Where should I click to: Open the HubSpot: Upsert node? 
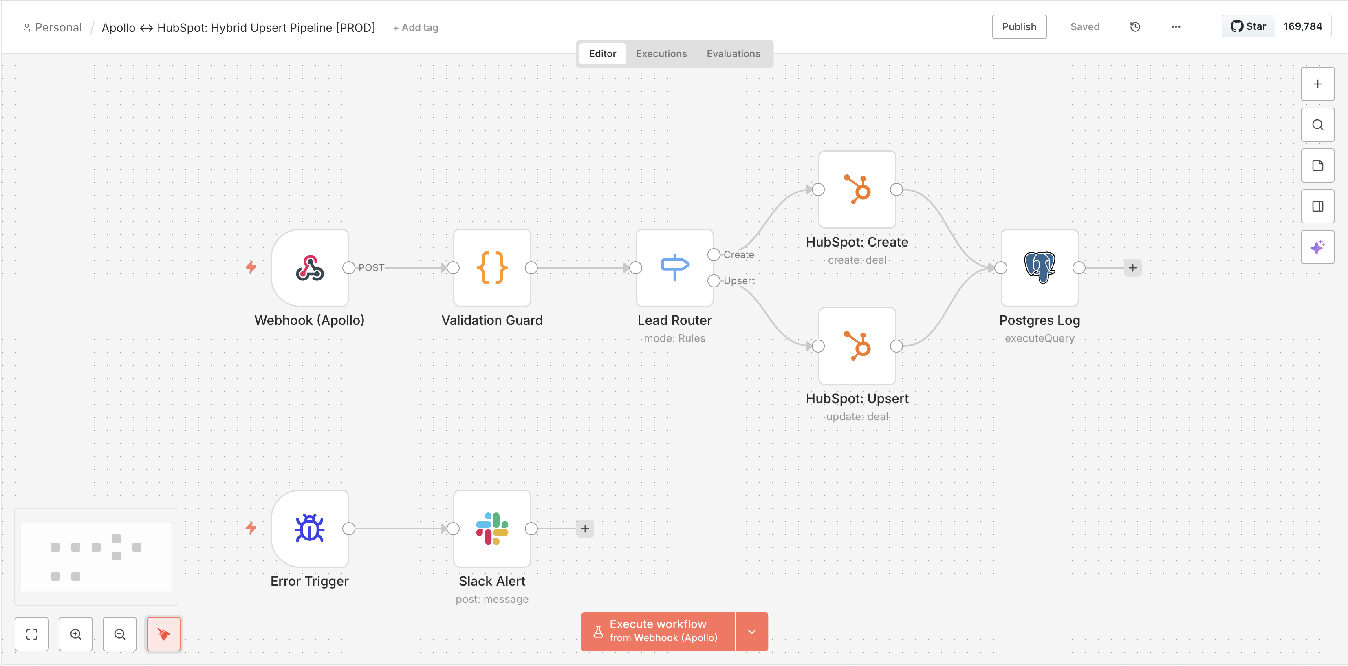click(x=856, y=346)
